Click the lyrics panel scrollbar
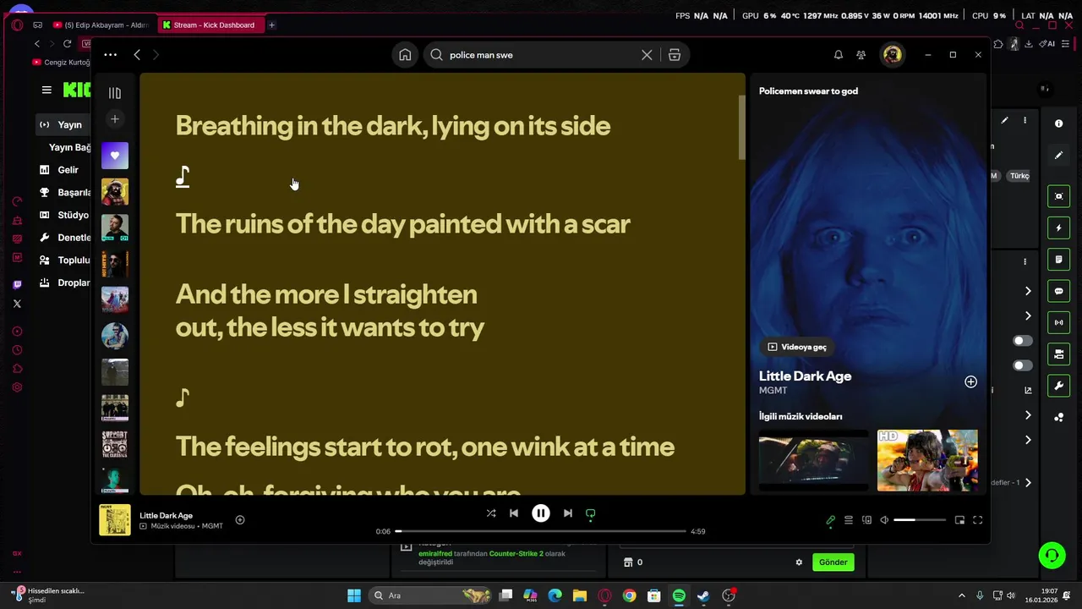The image size is (1082, 609). (742, 127)
